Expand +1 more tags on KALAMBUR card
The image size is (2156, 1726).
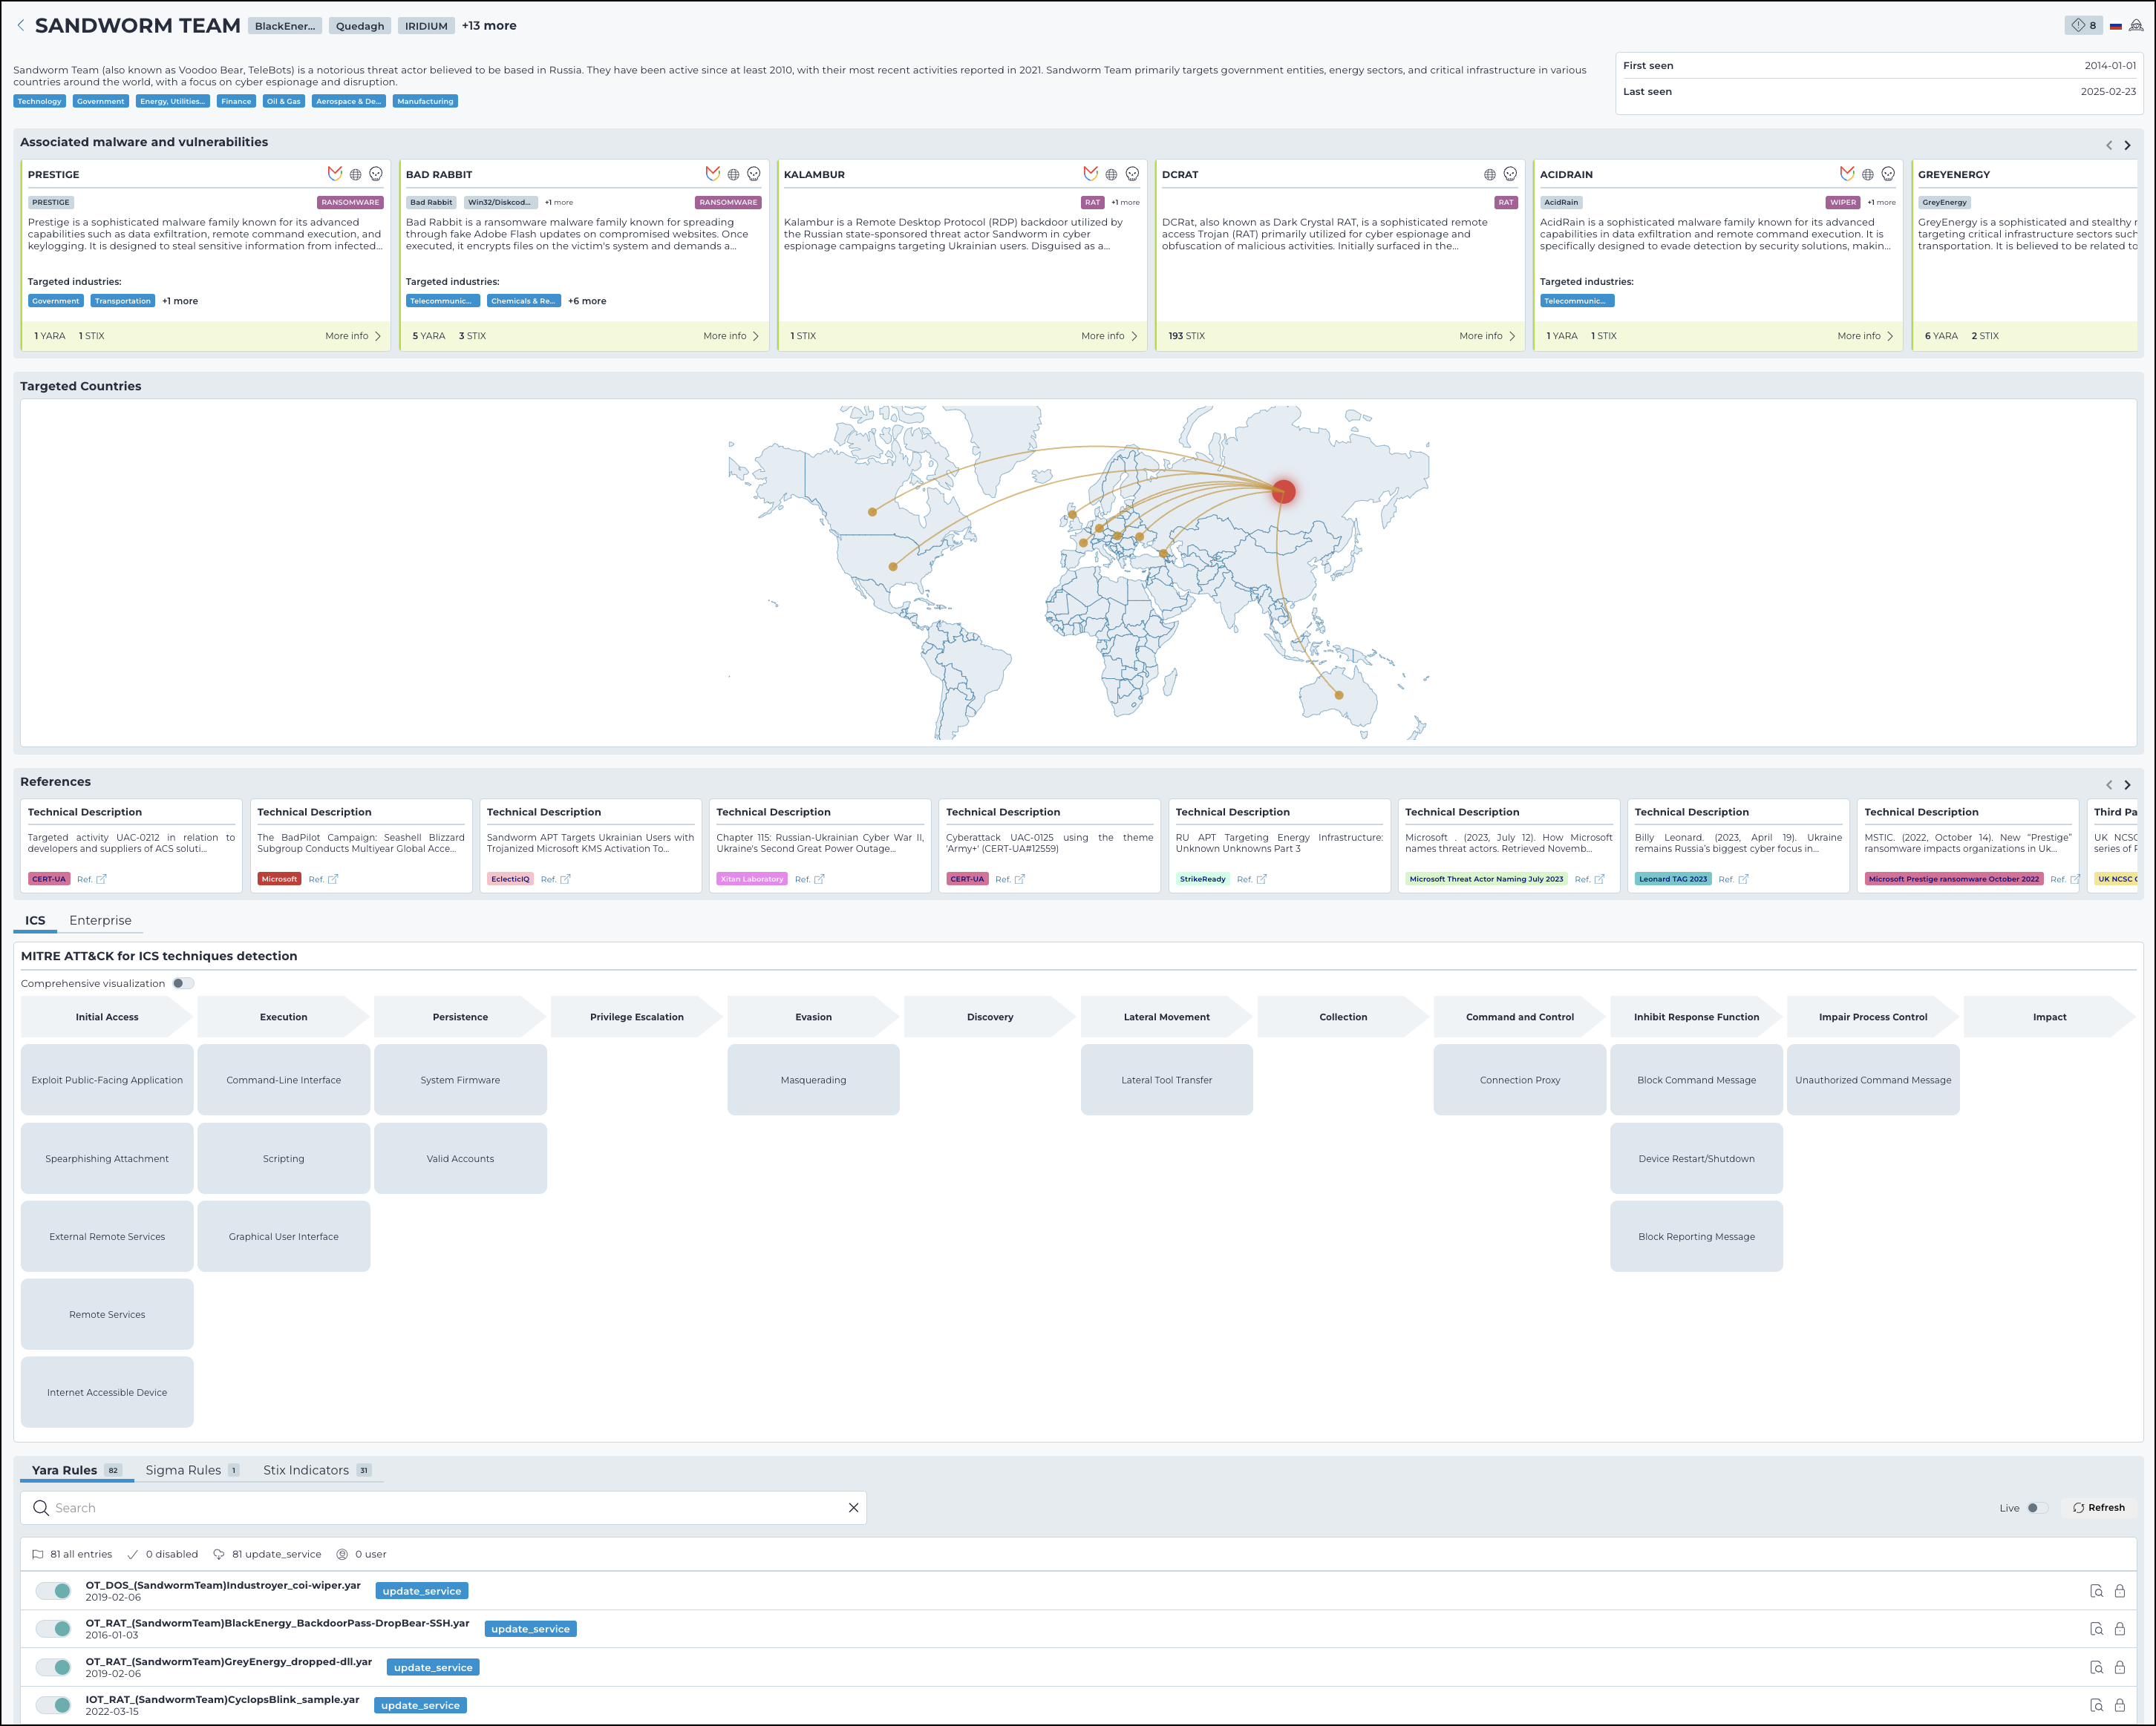(x=1125, y=202)
